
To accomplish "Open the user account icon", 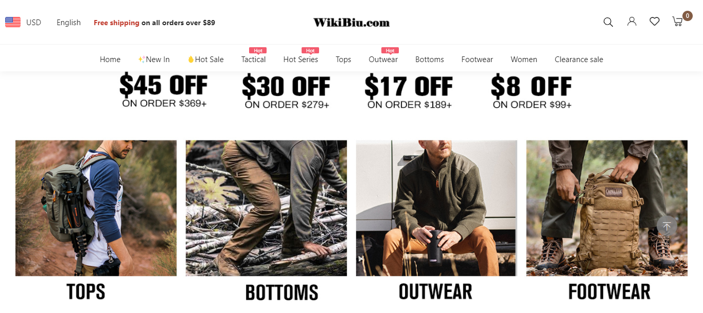I will 631,22.
